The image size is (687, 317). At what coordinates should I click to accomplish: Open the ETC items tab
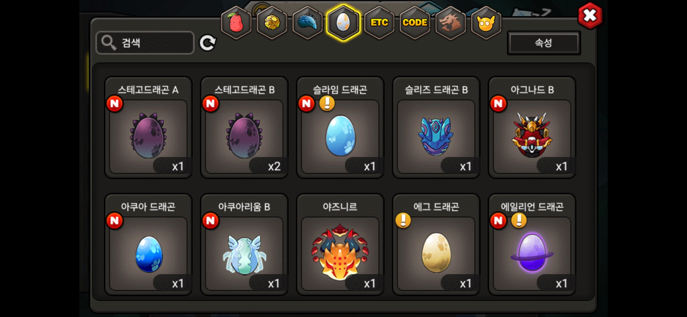point(379,23)
